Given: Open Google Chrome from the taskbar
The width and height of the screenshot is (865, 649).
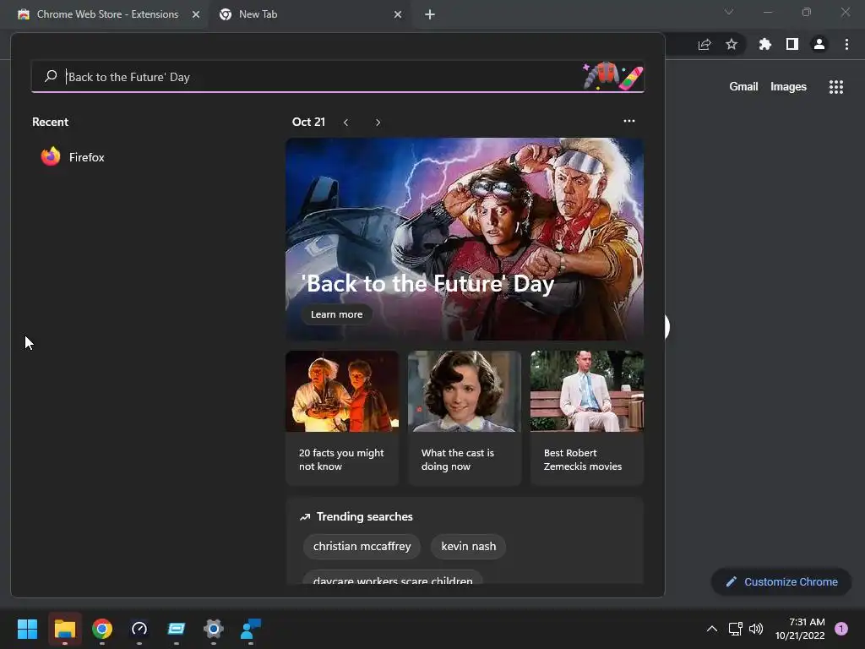Looking at the screenshot, I should point(102,629).
